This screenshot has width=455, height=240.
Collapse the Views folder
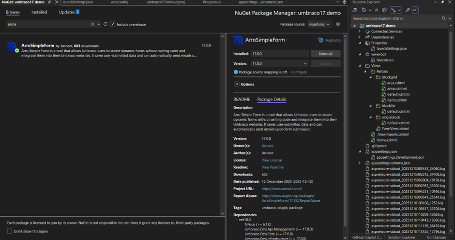[360, 66]
